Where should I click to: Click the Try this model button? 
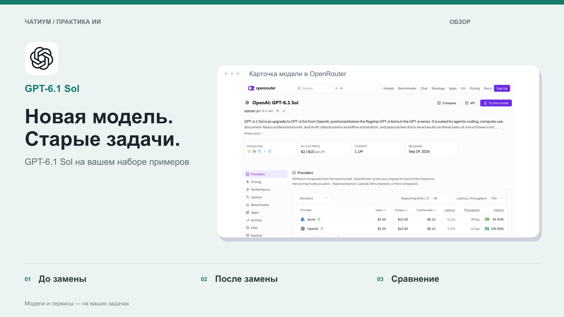pos(496,103)
